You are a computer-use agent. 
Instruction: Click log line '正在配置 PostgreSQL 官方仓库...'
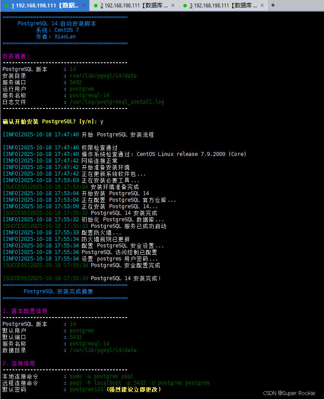coord(89,200)
